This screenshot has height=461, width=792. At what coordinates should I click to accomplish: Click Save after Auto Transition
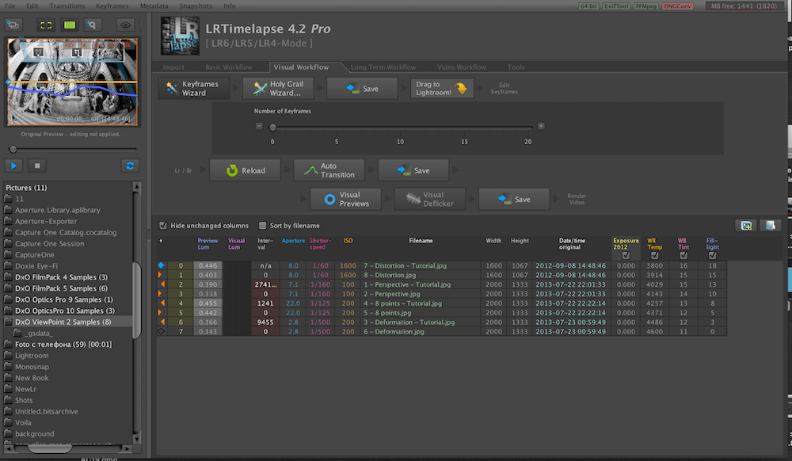[x=413, y=170]
